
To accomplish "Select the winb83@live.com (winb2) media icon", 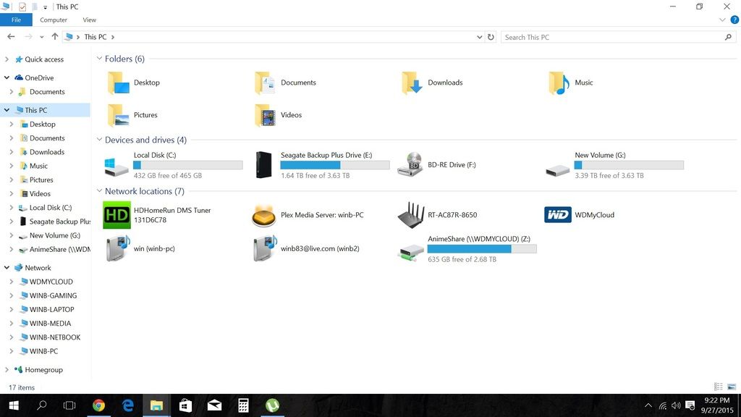I will (x=265, y=248).
